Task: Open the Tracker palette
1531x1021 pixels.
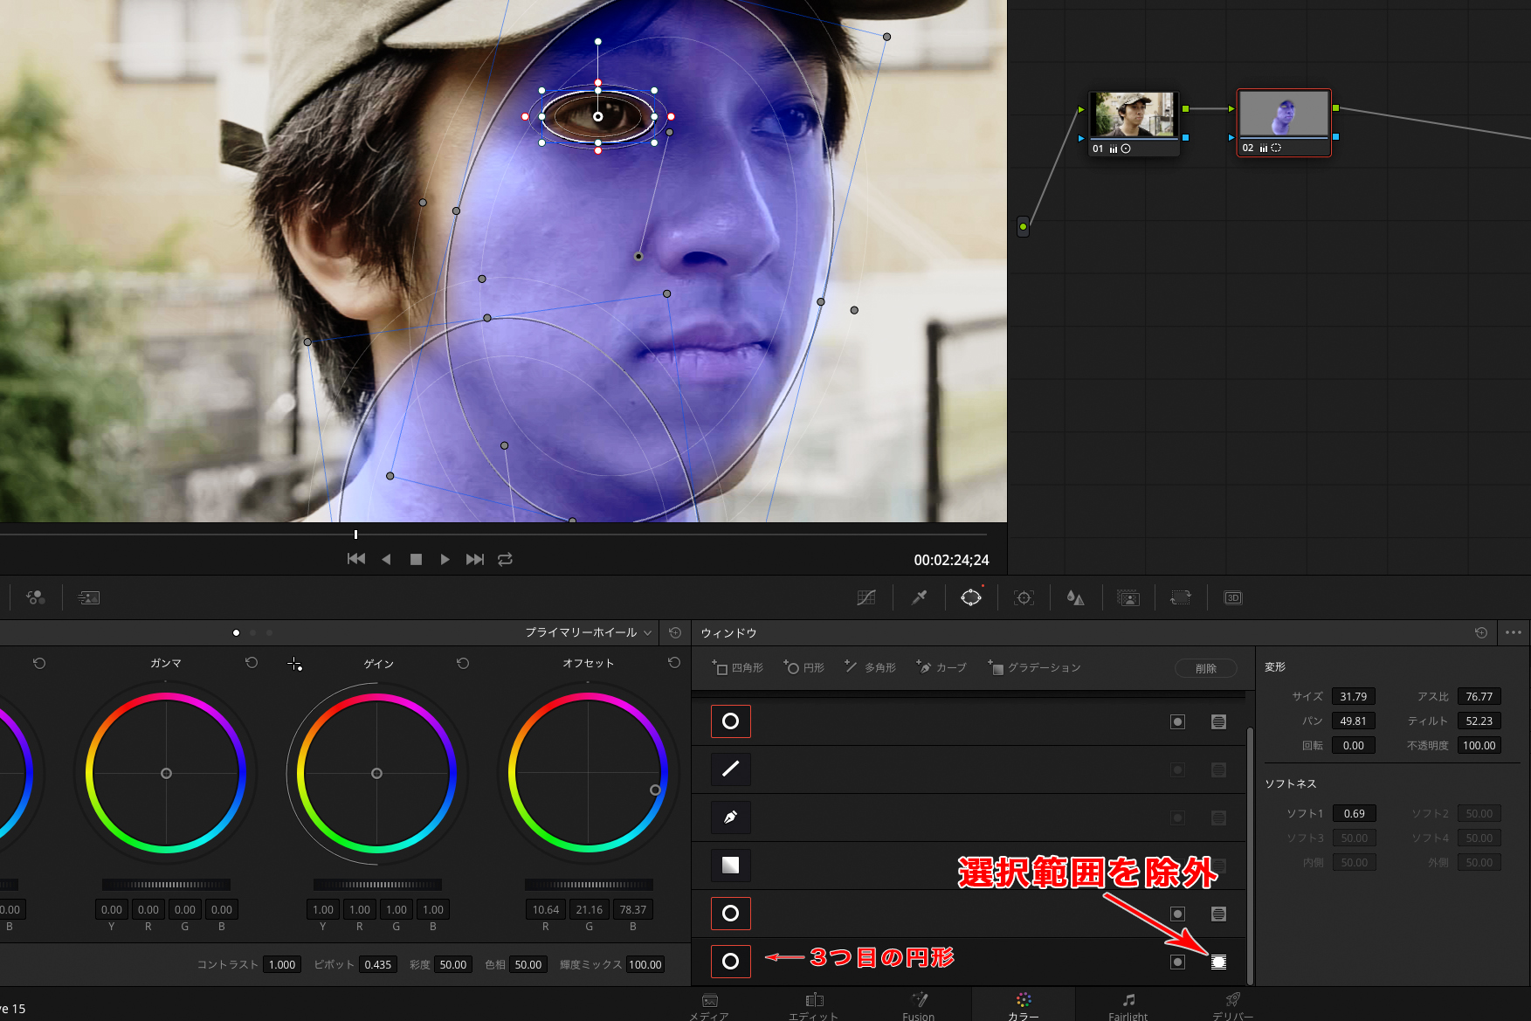Action: tap(1024, 598)
